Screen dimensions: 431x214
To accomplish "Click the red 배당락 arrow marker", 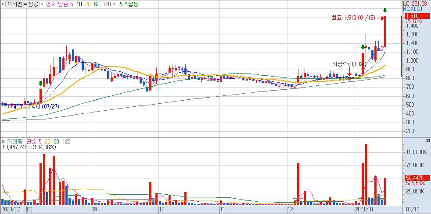I will [349, 72].
